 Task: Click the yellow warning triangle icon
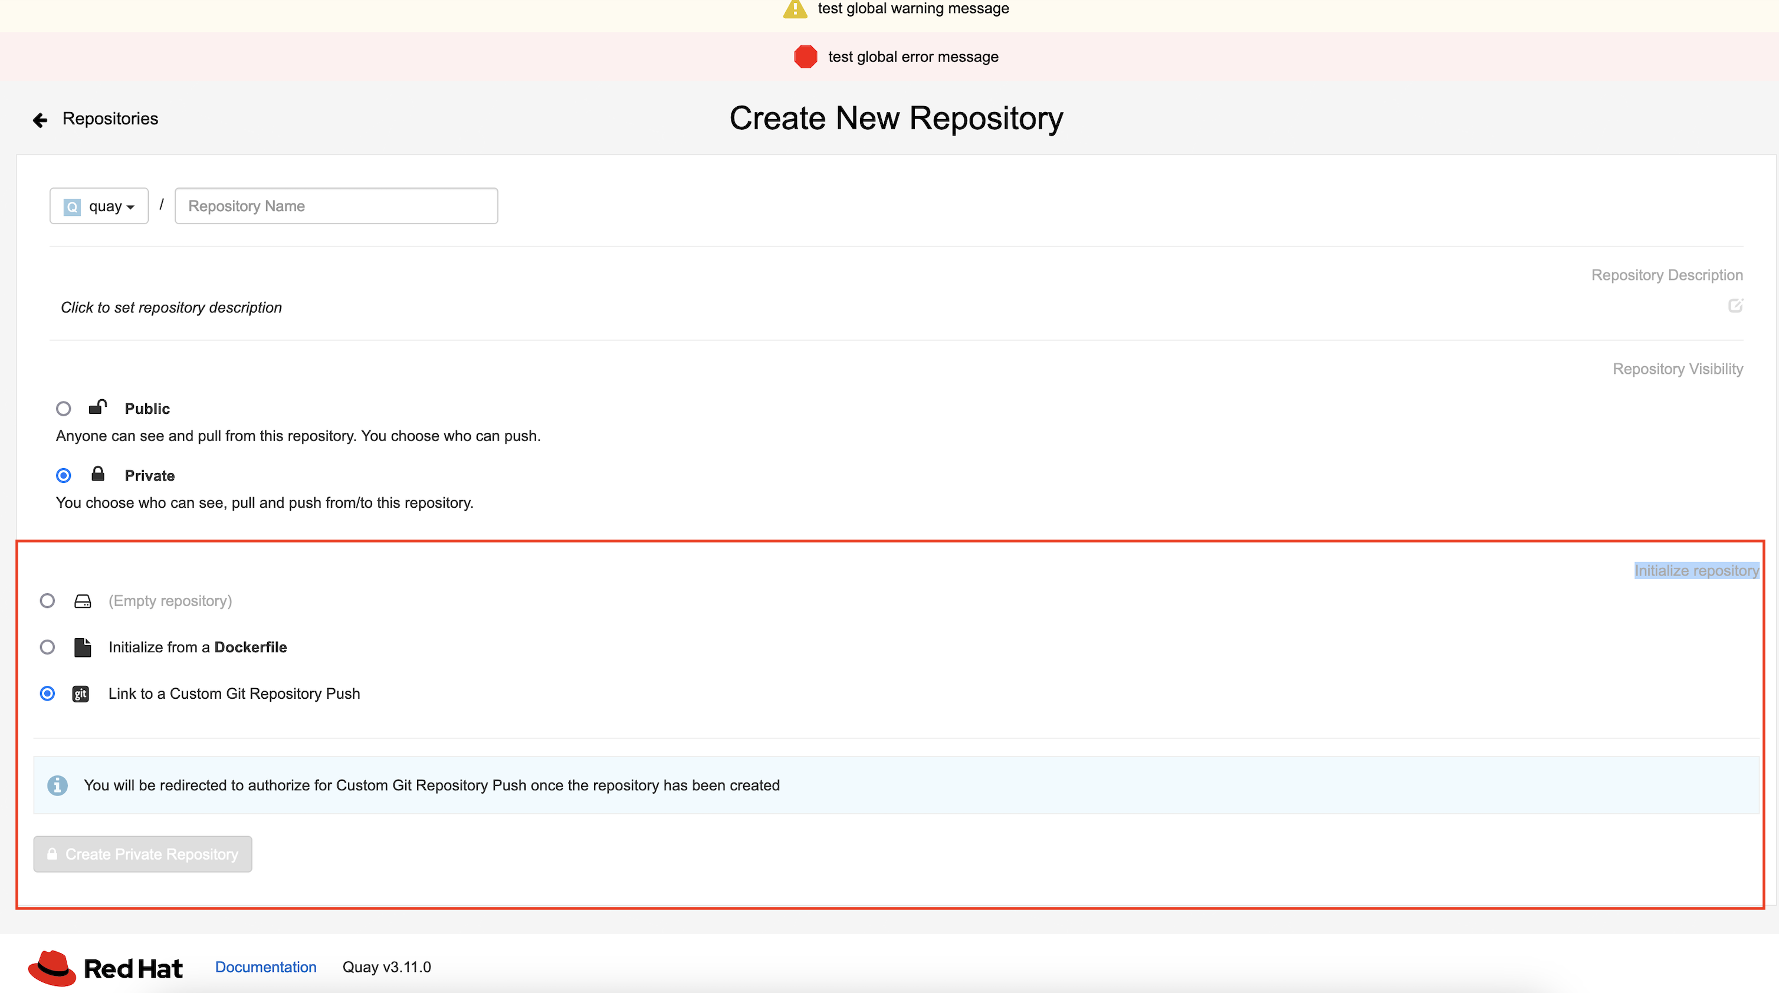795,9
